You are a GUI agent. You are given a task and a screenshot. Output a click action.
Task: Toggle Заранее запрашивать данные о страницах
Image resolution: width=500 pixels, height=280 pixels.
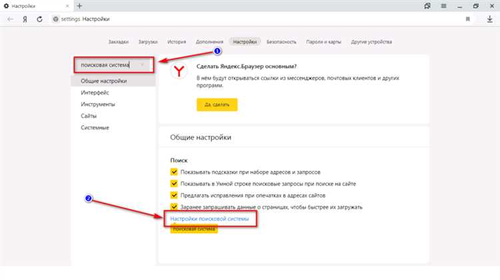pos(174,207)
